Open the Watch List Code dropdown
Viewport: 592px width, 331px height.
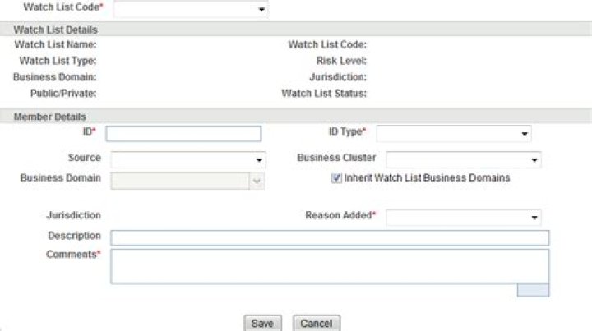[191, 9]
